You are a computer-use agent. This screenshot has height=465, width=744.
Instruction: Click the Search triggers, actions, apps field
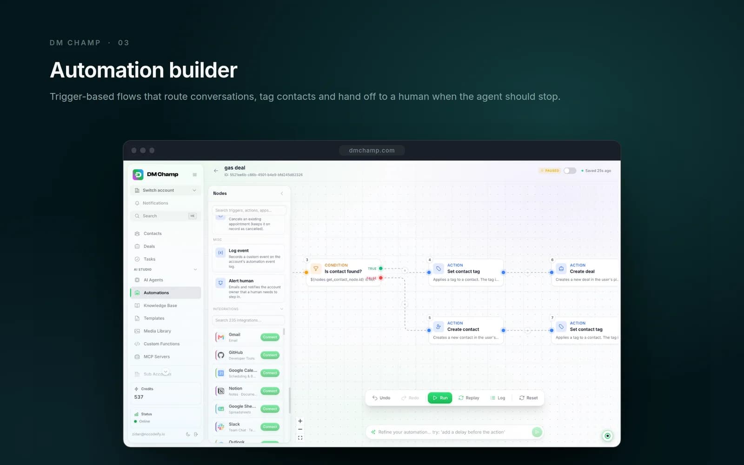click(249, 210)
